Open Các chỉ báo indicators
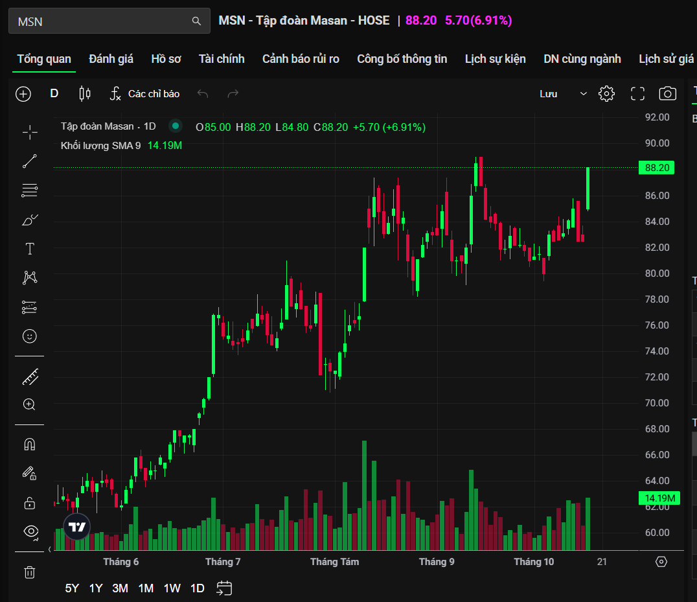Screen dimensions: 697x602 click(144, 94)
